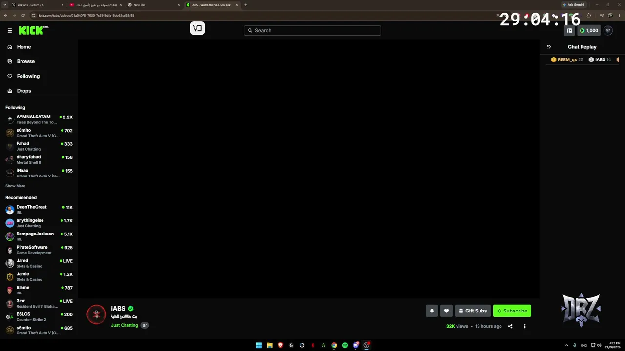Collapse the Chat Replay panel

[549, 47]
